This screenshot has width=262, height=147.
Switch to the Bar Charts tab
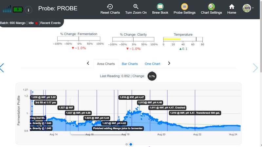130,64
